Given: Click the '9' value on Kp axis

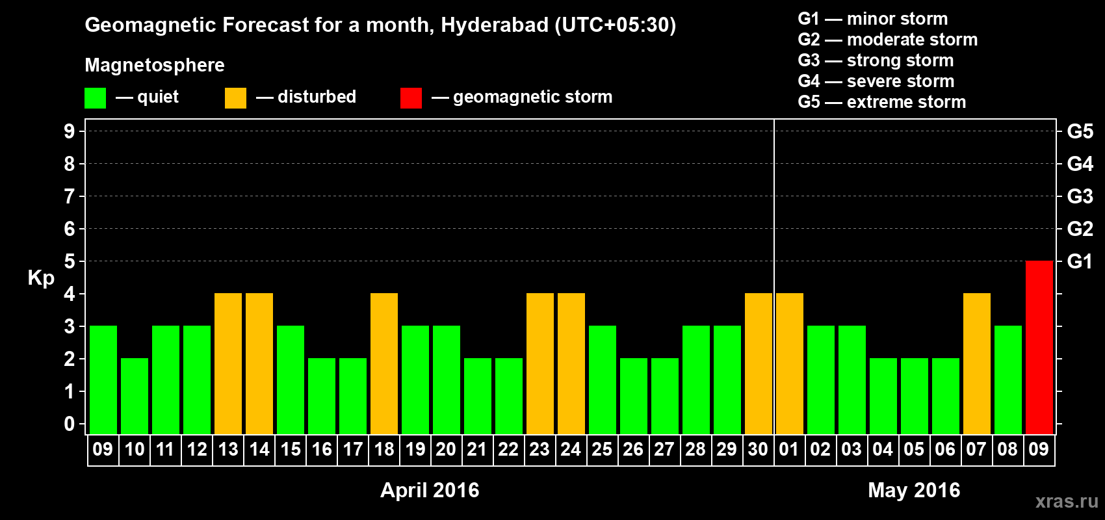Looking at the screenshot, I should [x=70, y=131].
